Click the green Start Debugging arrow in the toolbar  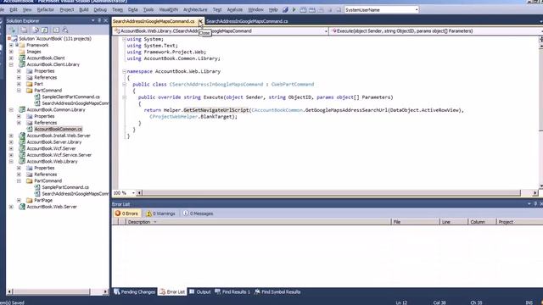coord(294,9)
